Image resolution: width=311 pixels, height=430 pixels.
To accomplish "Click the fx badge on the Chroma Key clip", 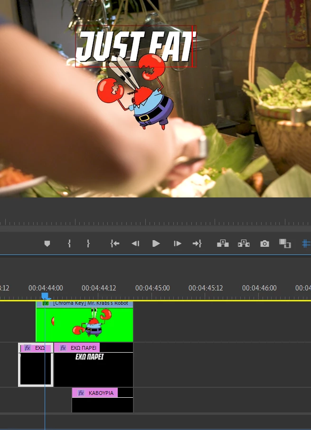I will (46, 303).
